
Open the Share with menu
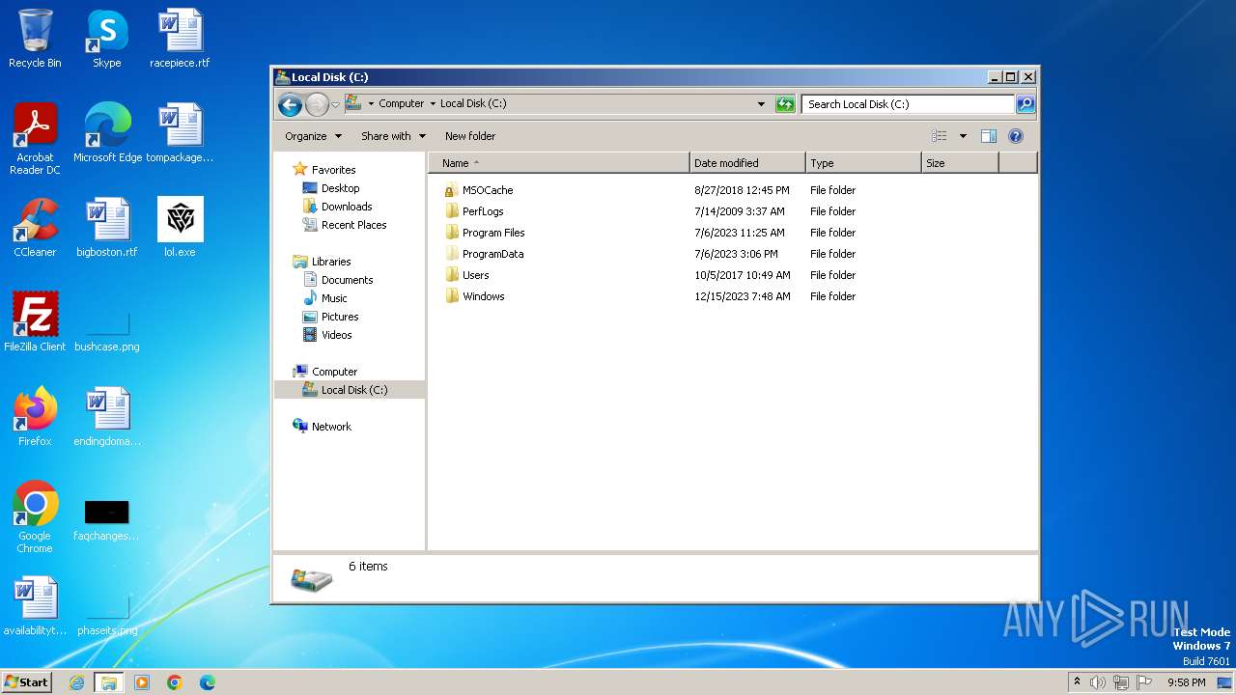(393, 136)
